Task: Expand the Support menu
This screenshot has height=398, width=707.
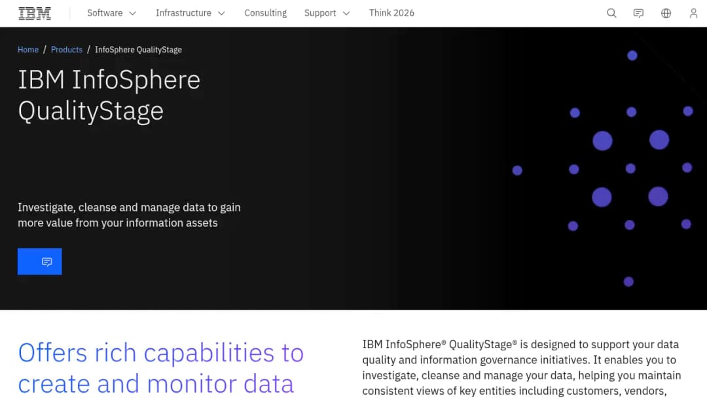Action: [327, 13]
